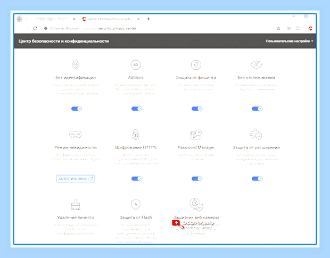This screenshot has height=258, width=330.
Task: Click the page header Центр безопасности и конфиденциальности
Action: (63, 41)
